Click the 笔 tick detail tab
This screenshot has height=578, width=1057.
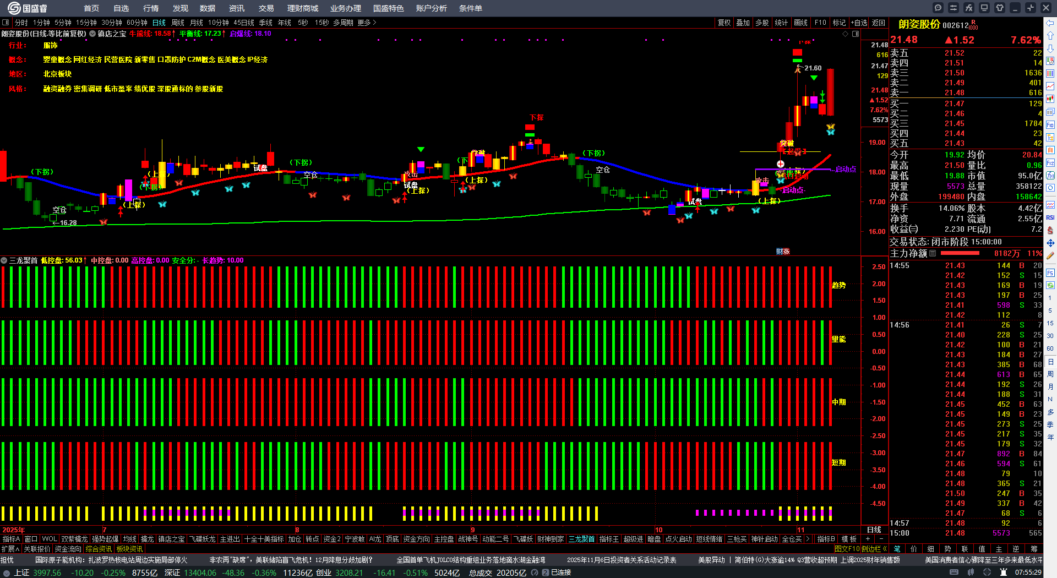tap(897, 549)
